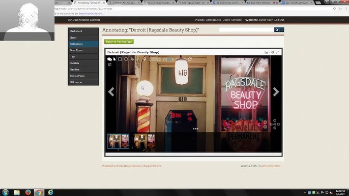
Task: Click the browser address bar
Action: 194,9
